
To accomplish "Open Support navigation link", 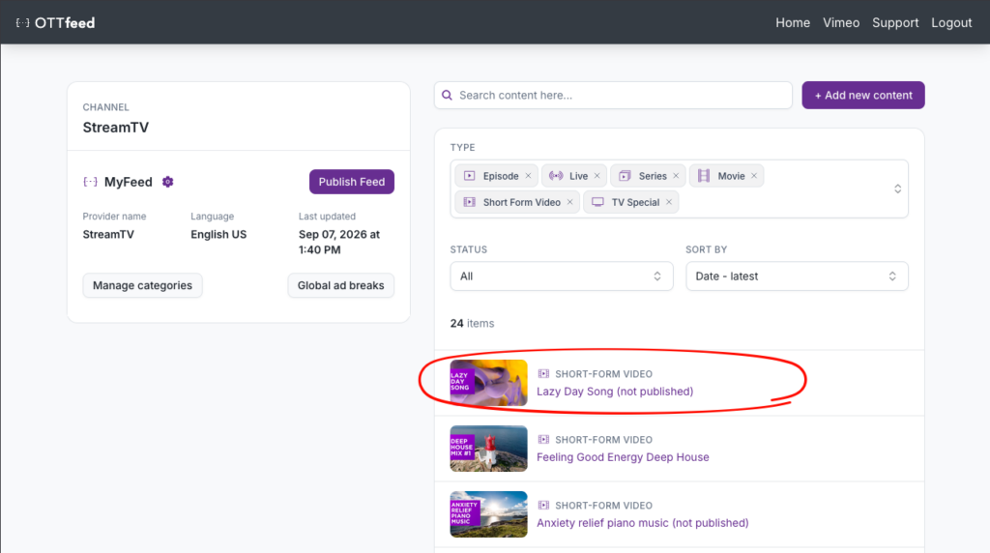I will click(x=895, y=23).
